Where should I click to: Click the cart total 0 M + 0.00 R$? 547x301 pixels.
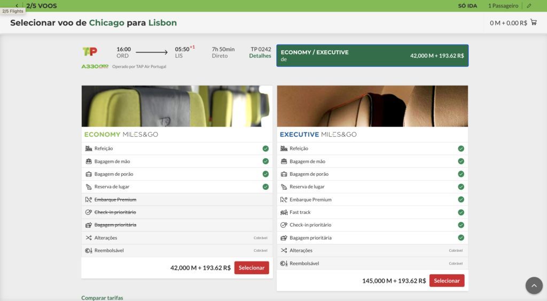(509, 23)
